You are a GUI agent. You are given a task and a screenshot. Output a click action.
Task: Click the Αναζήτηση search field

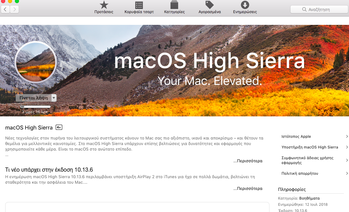coord(320,9)
